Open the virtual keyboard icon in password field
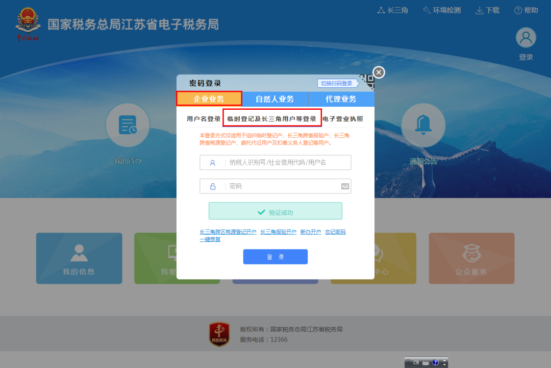The width and height of the screenshot is (551, 368). click(x=345, y=186)
